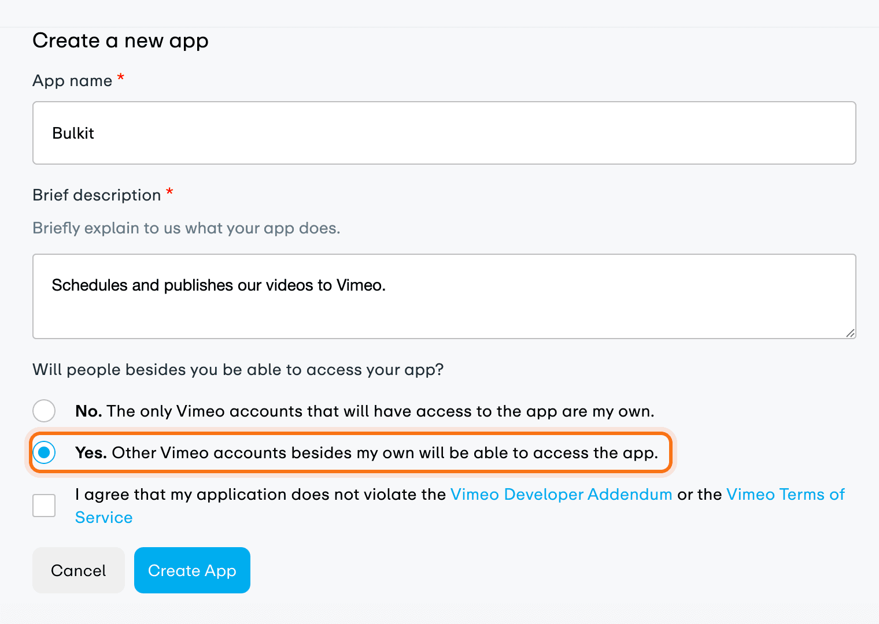Select the "No" radio button option
879x624 pixels.
click(44, 411)
